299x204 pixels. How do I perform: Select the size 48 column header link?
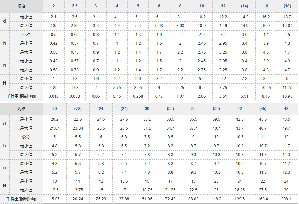286,109
